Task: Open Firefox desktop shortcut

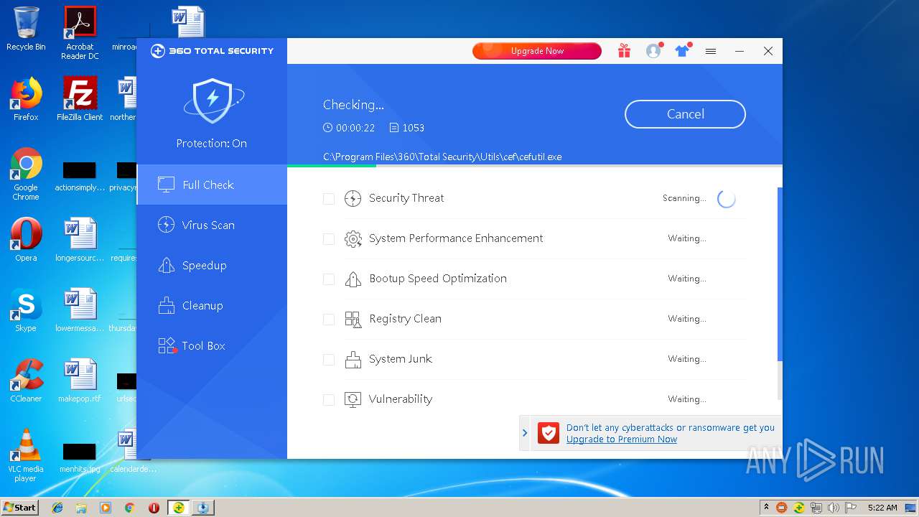Action: click(x=26, y=99)
